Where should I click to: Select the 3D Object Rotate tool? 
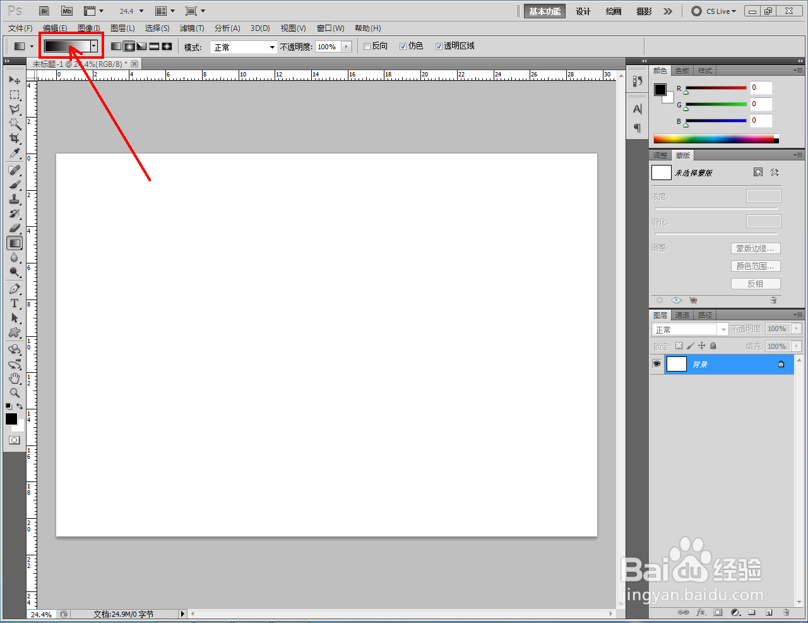pos(15,349)
